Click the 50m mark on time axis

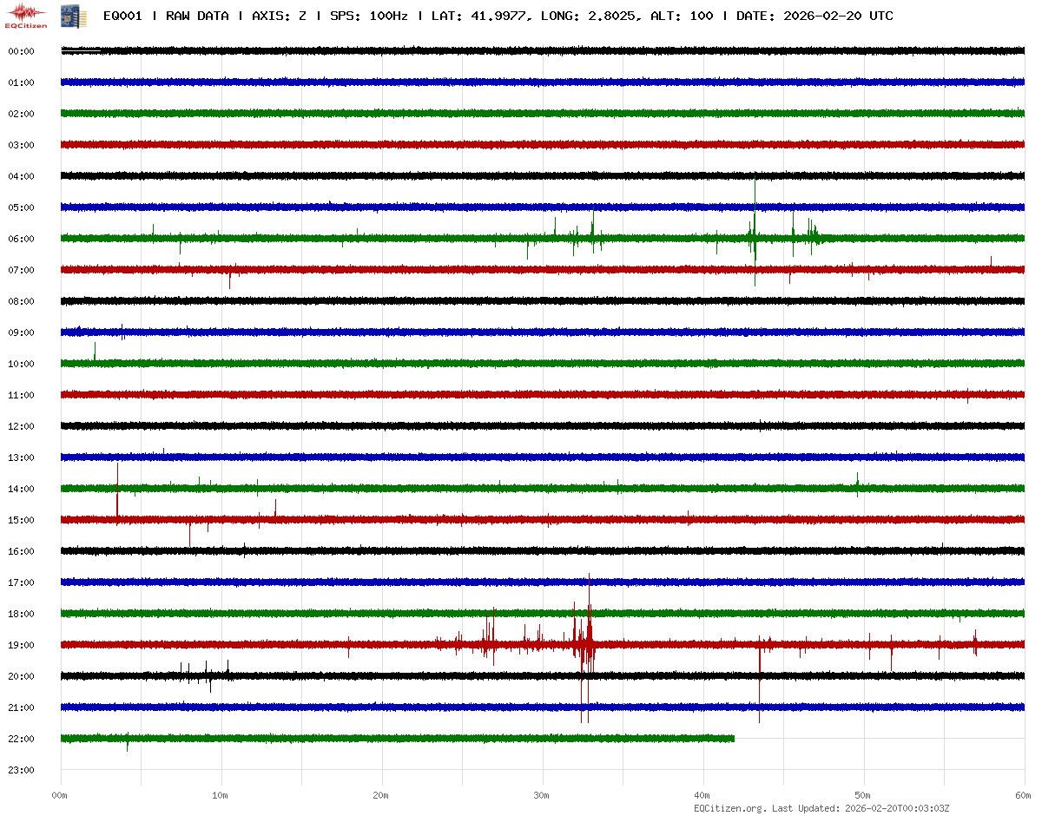pos(863,795)
